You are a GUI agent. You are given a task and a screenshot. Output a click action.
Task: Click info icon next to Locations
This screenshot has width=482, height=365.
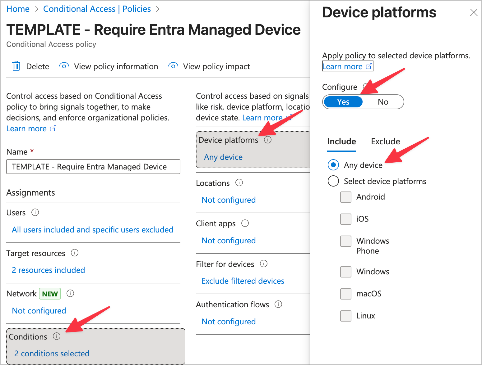pyautogui.click(x=239, y=183)
